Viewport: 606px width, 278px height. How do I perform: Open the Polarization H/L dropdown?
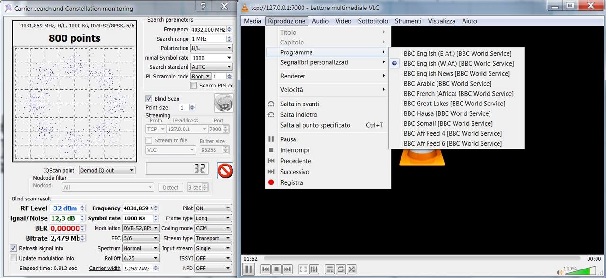[211, 48]
